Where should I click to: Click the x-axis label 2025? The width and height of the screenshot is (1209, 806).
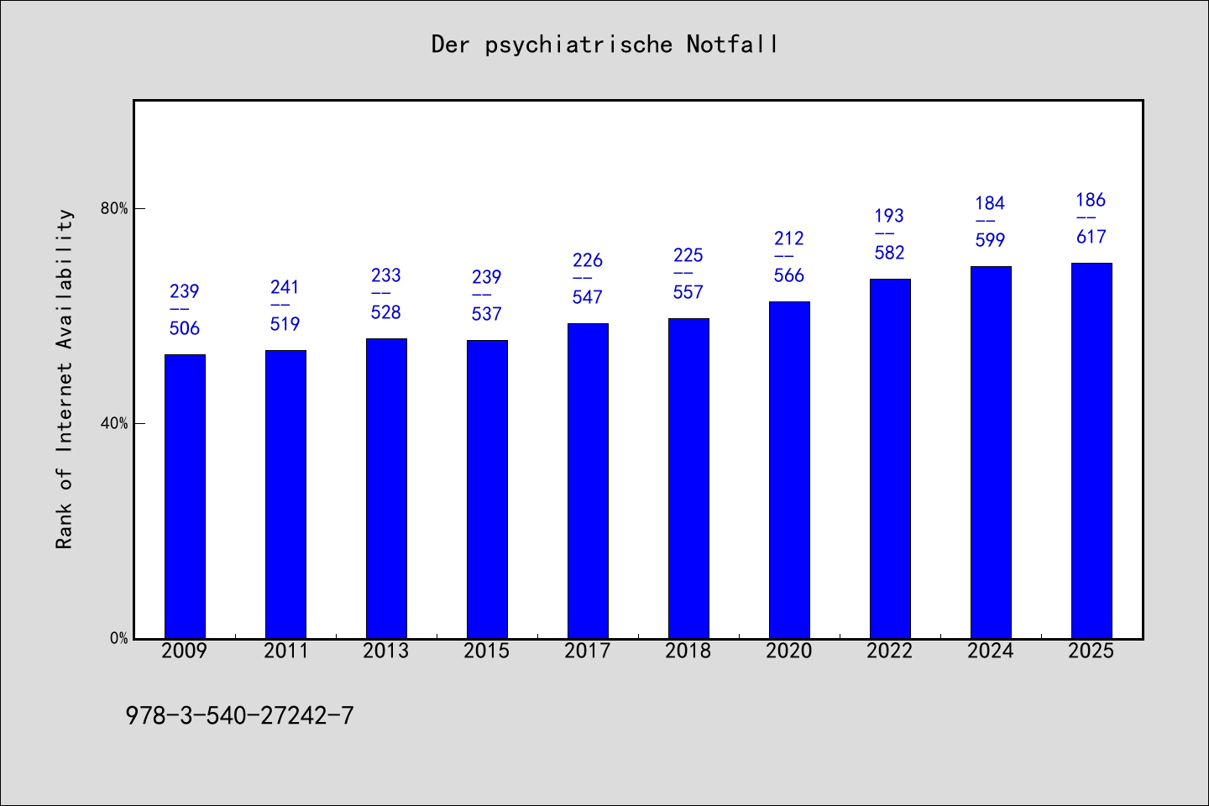pyautogui.click(x=1091, y=651)
